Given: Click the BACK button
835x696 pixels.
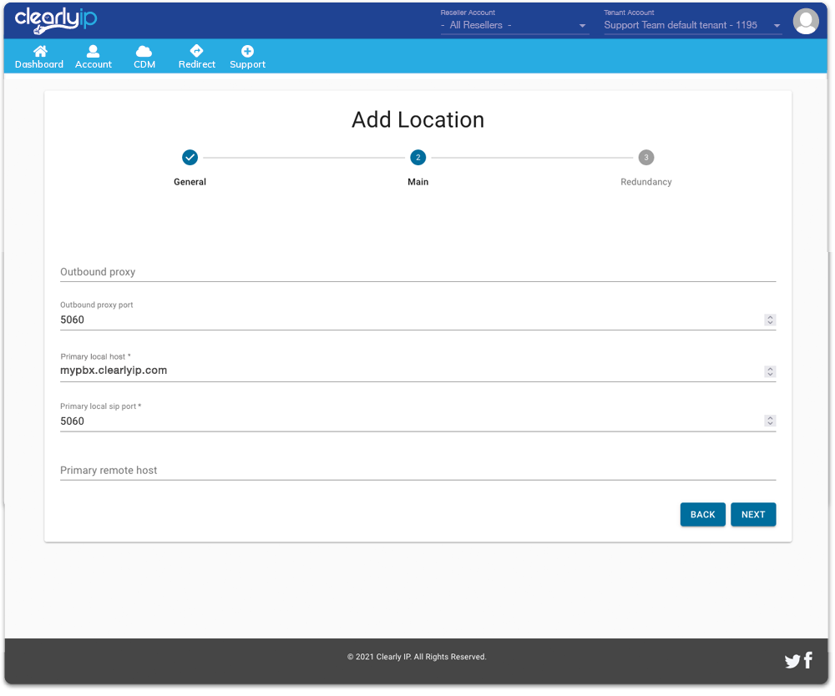Looking at the screenshot, I should 702,515.
